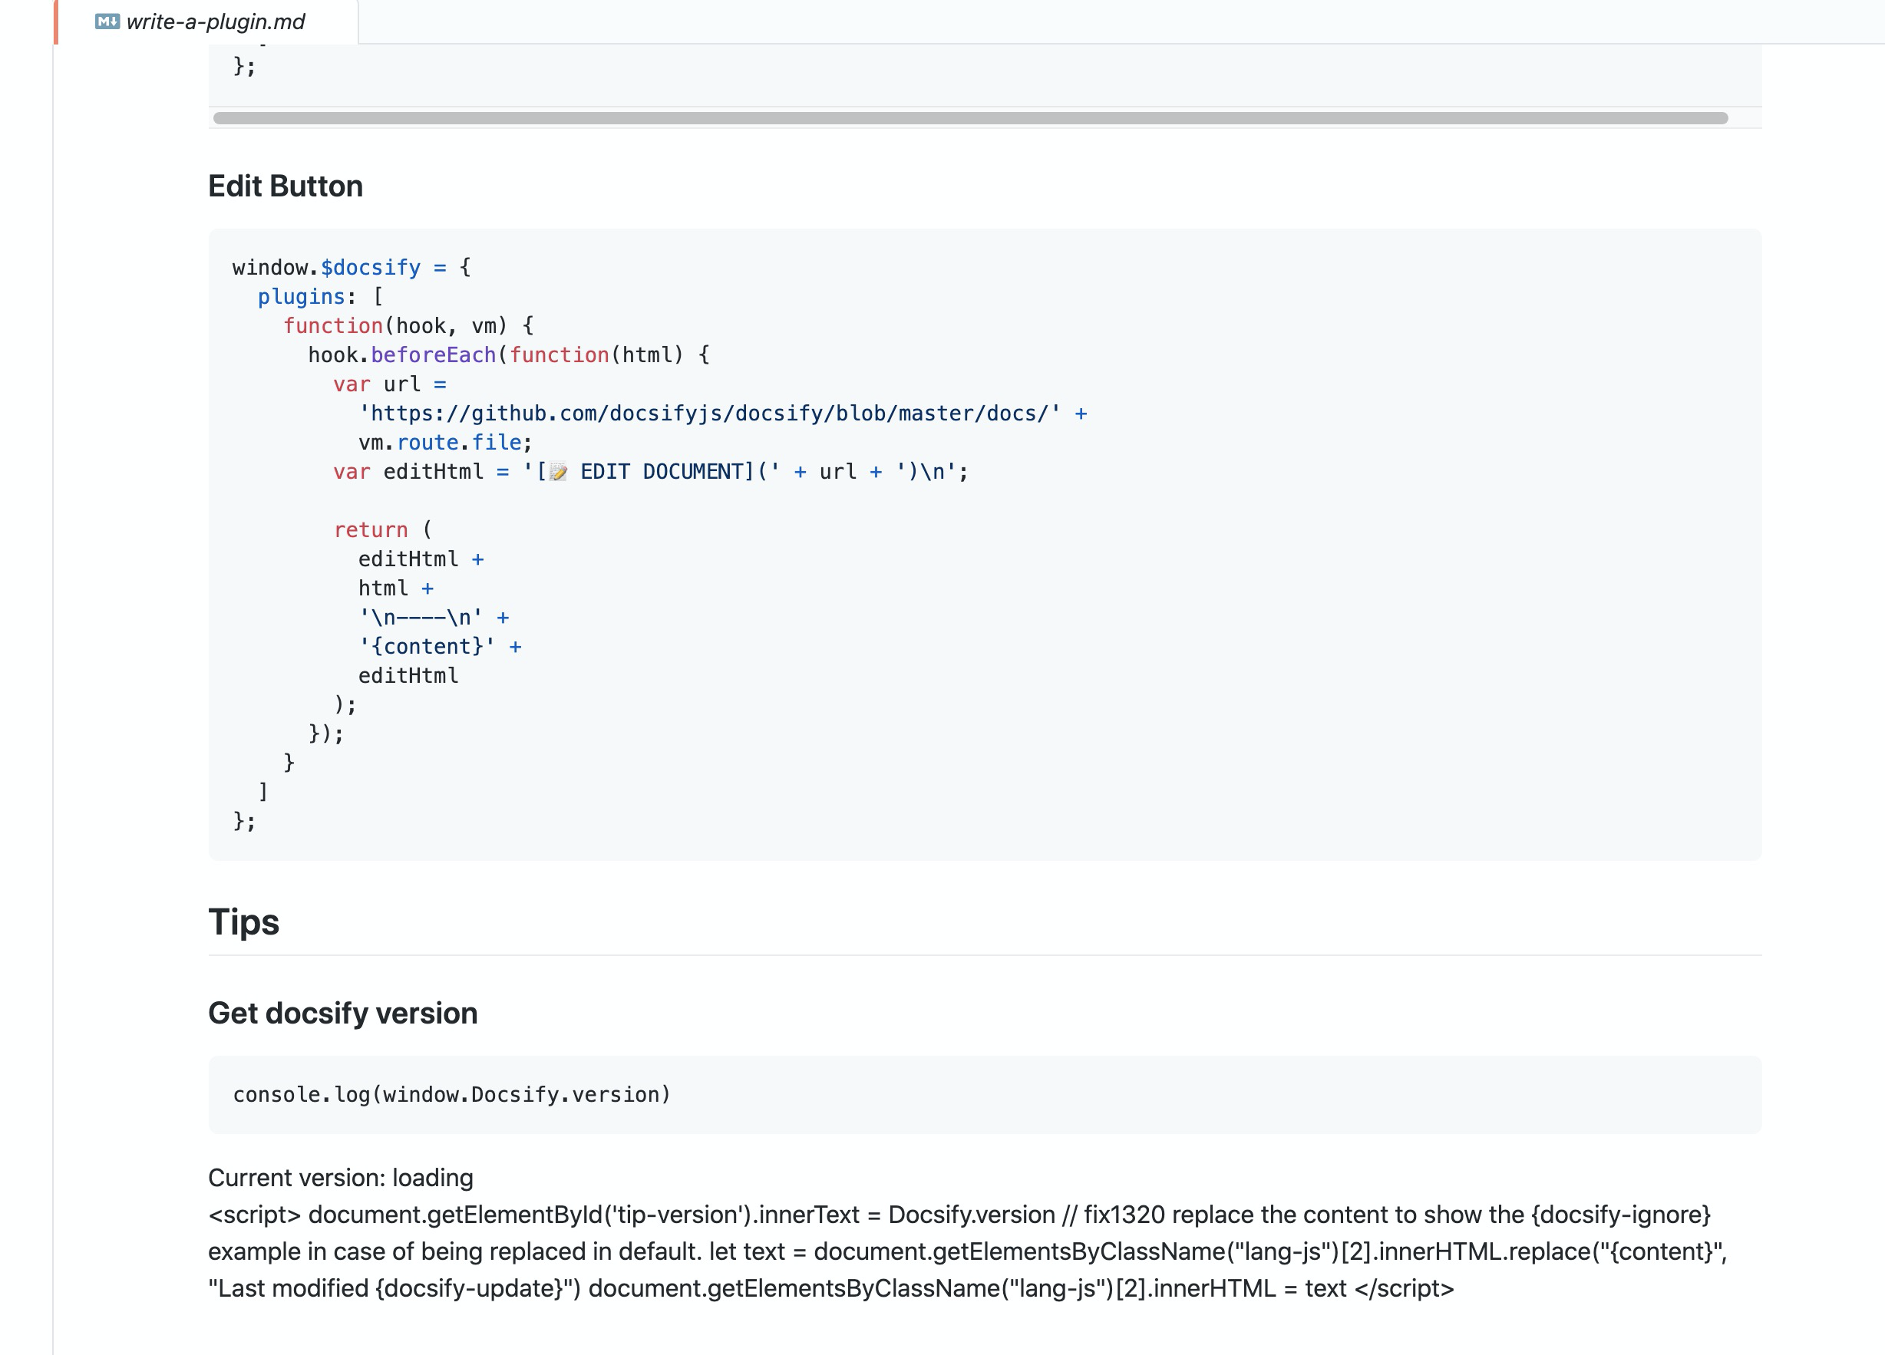Click the memo emoji before EDIT DOCUMENT
The image size is (1885, 1355).
[559, 472]
